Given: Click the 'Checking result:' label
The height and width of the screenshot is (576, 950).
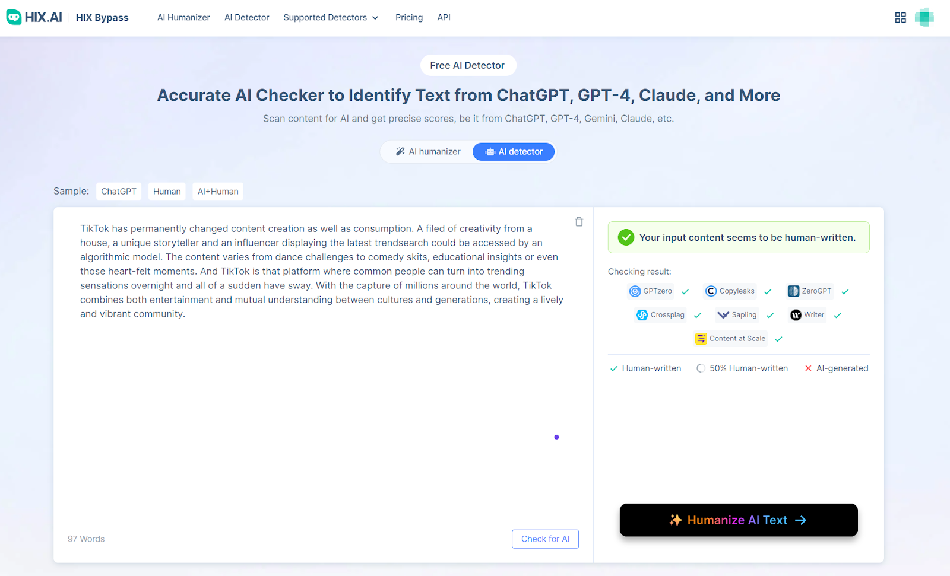Looking at the screenshot, I should pos(639,272).
